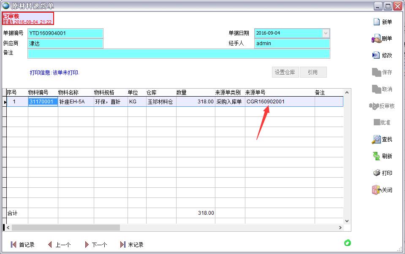The image size is (405, 254).
Task: Click the 新单 icon to create new order
Action: click(x=383, y=22)
